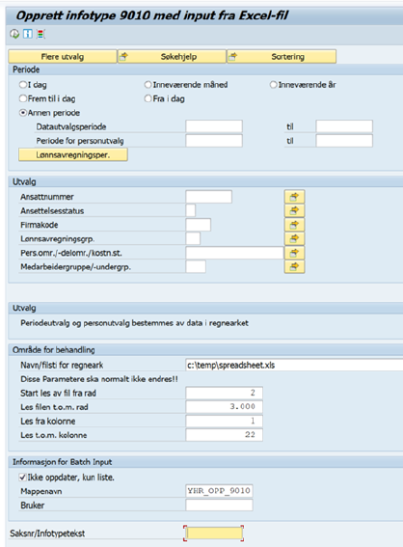Click Periode for personutvalg start field
Viewport: 403px width, 547px height.
(214, 141)
